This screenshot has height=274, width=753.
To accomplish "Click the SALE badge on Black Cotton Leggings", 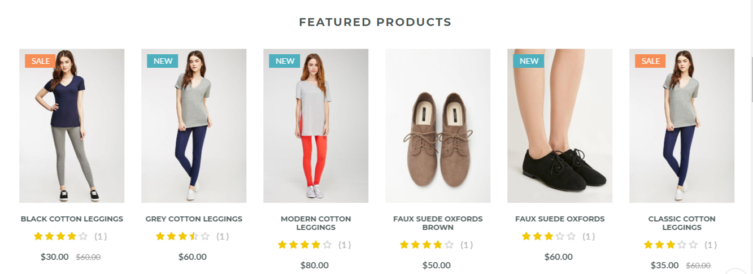I will (x=40, y=61).
